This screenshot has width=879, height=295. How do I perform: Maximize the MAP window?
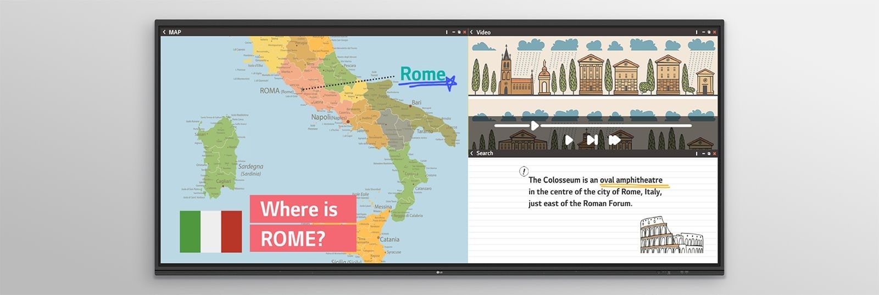(x=459, y=32)
